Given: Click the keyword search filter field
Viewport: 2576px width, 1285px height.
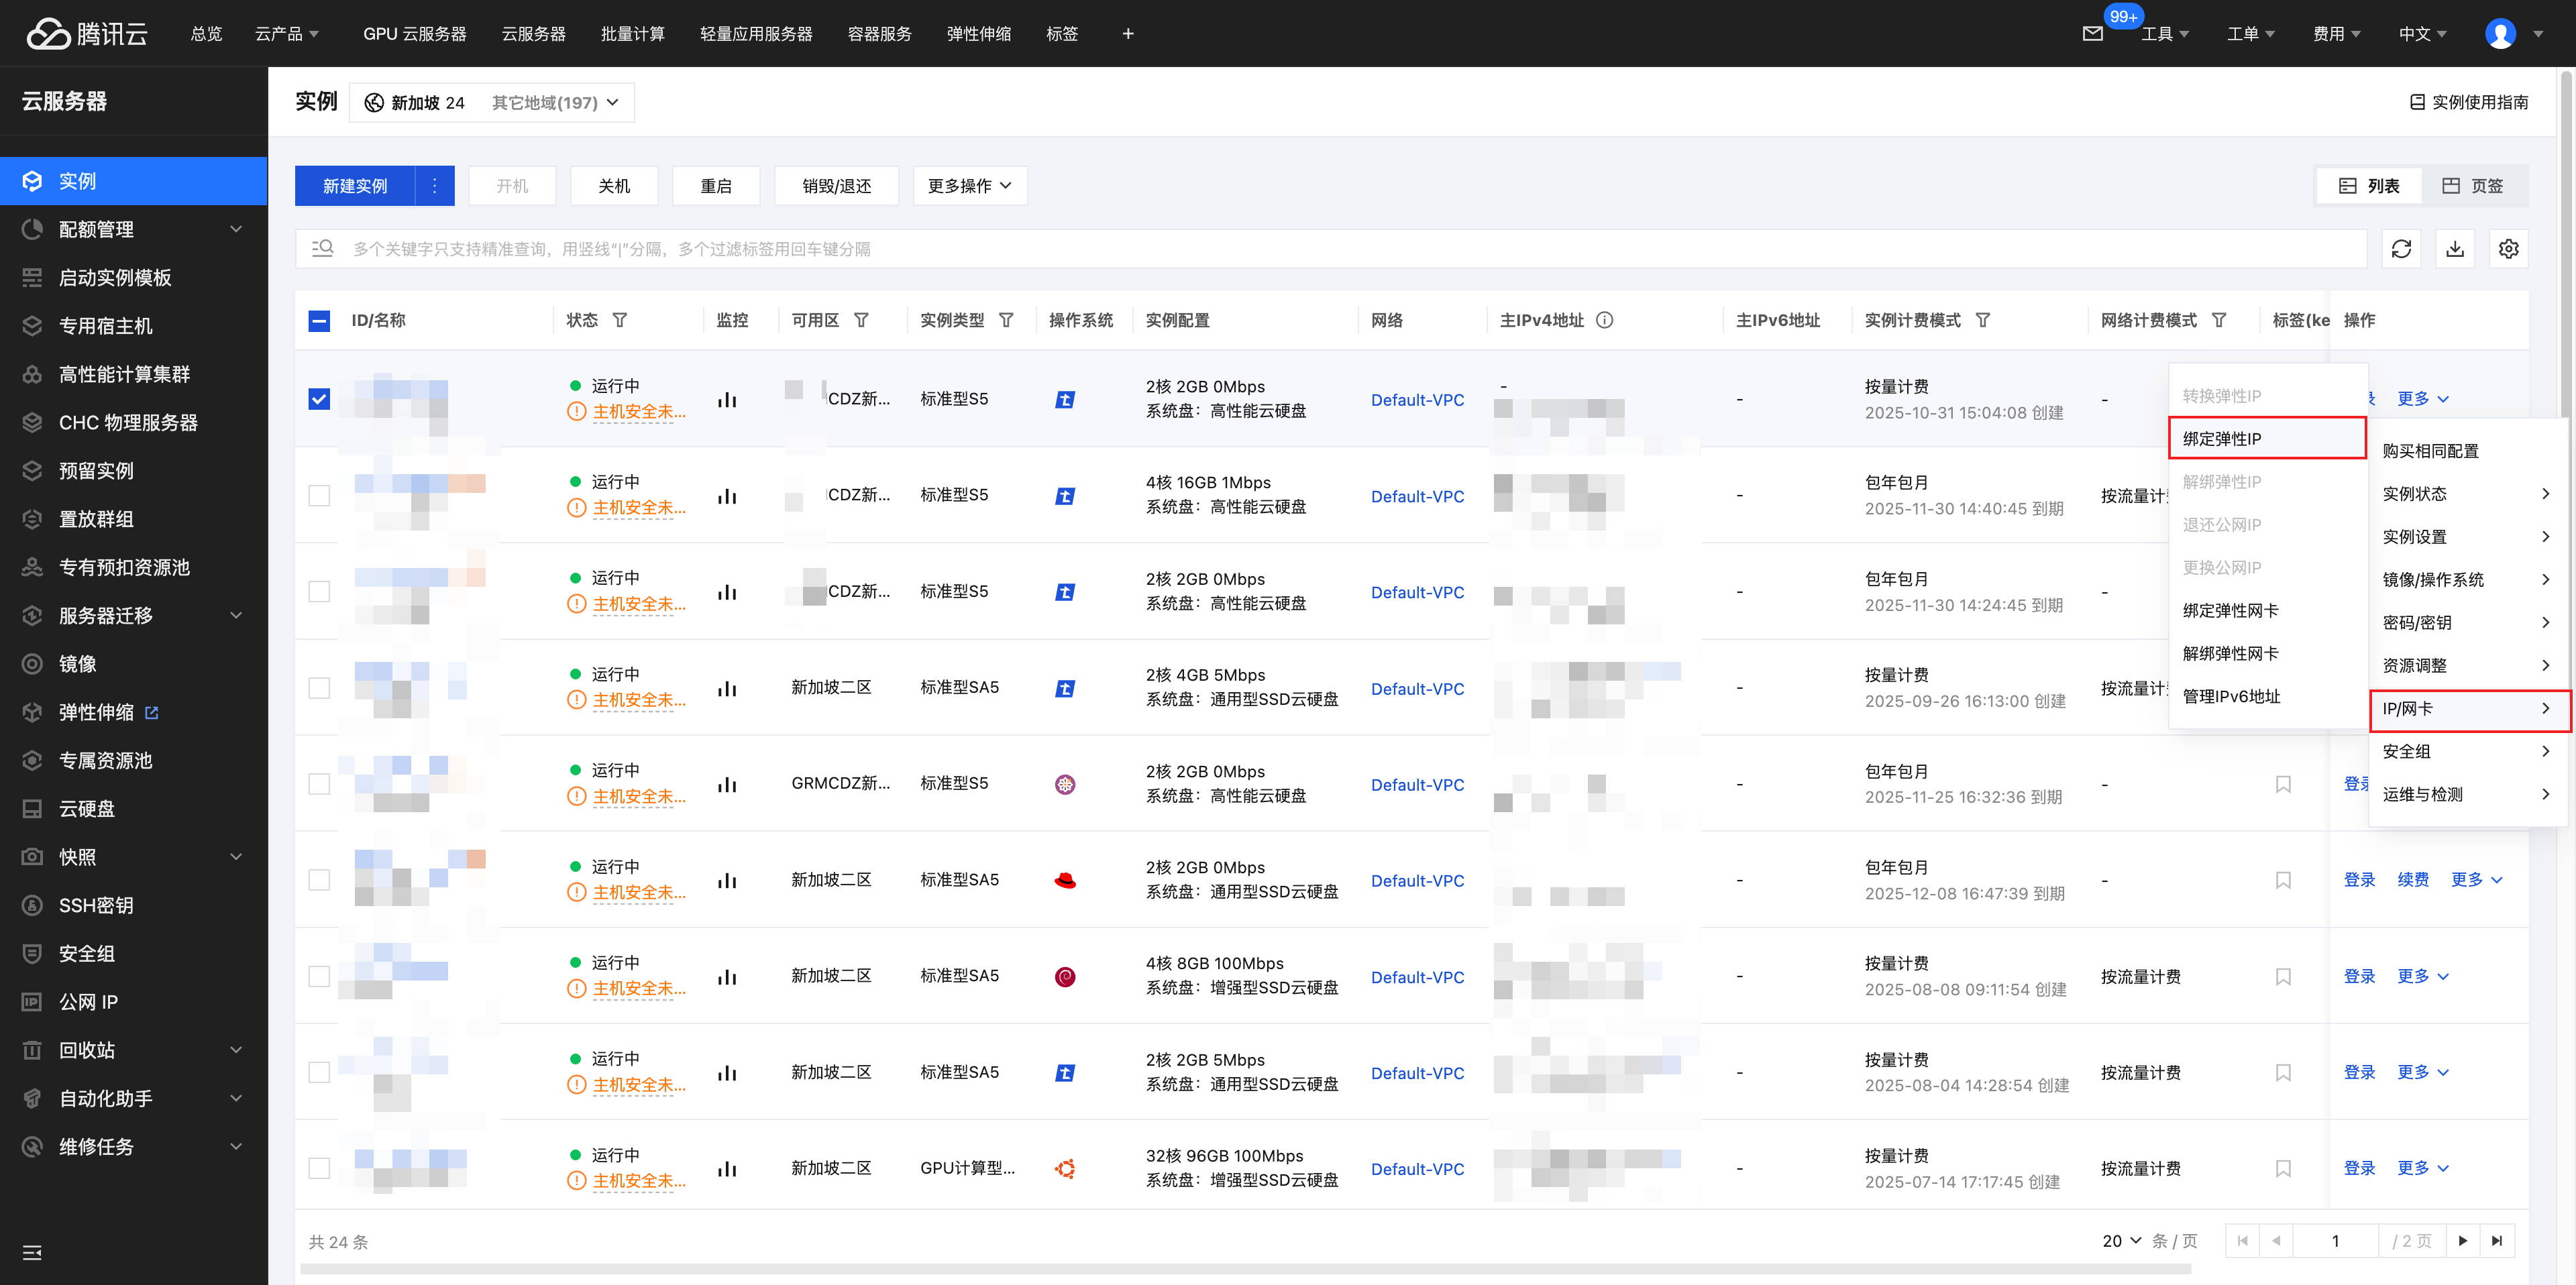Looking at the screenshot, I should 1330,249.
